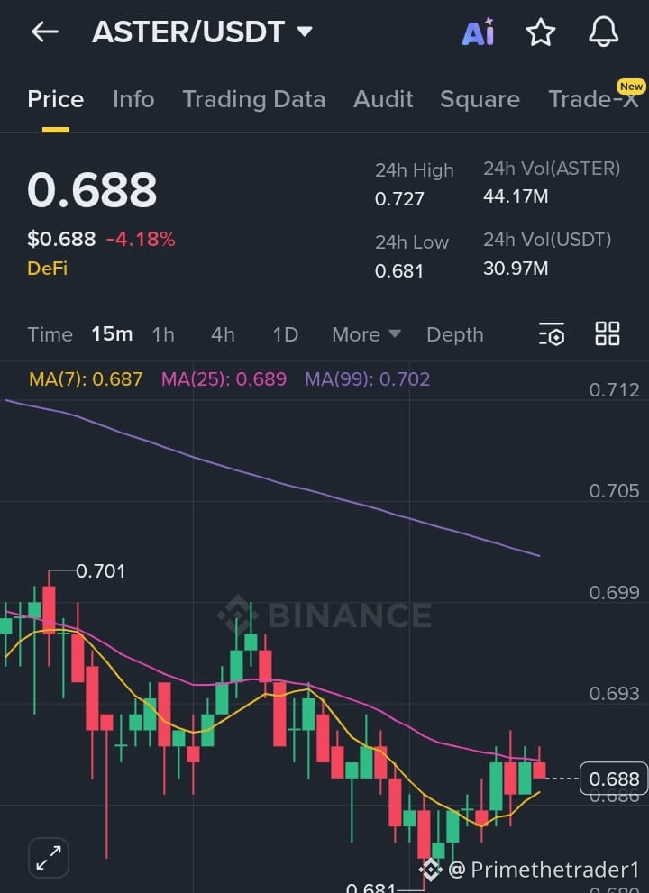
Task: Expand chart to fullscreen
Action: pyautogui.click(x=49, y=858)
